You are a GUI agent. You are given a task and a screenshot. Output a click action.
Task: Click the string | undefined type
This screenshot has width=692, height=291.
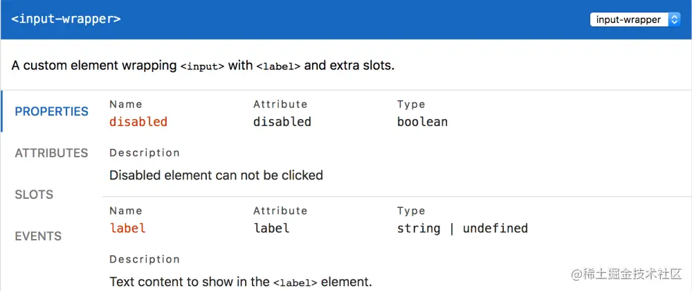point(462,228)
